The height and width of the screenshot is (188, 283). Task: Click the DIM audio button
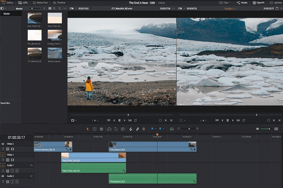pyautogui.click(x=276, y=129)
